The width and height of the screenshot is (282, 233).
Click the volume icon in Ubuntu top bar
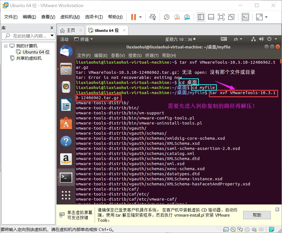pos(261,39)
